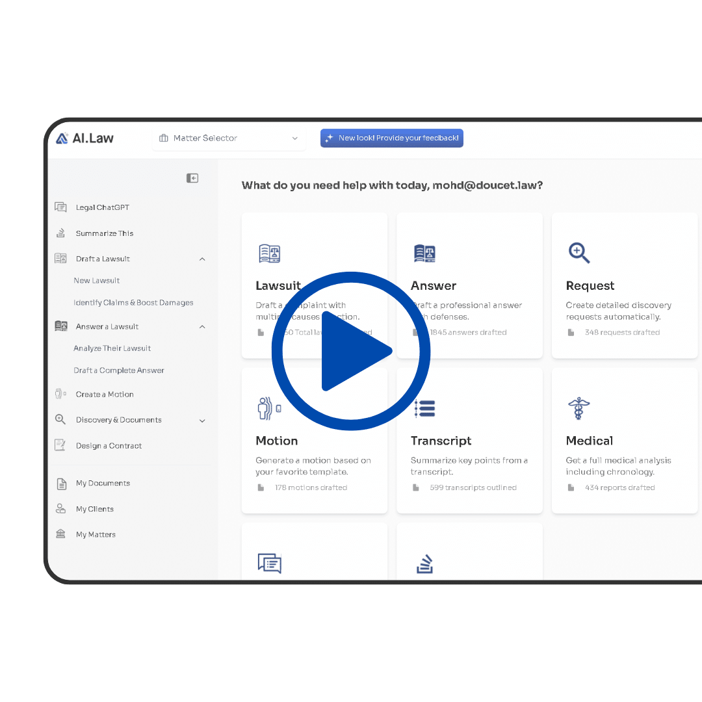Click the Transcript list icon
The image size is (702, 702).
424,408
